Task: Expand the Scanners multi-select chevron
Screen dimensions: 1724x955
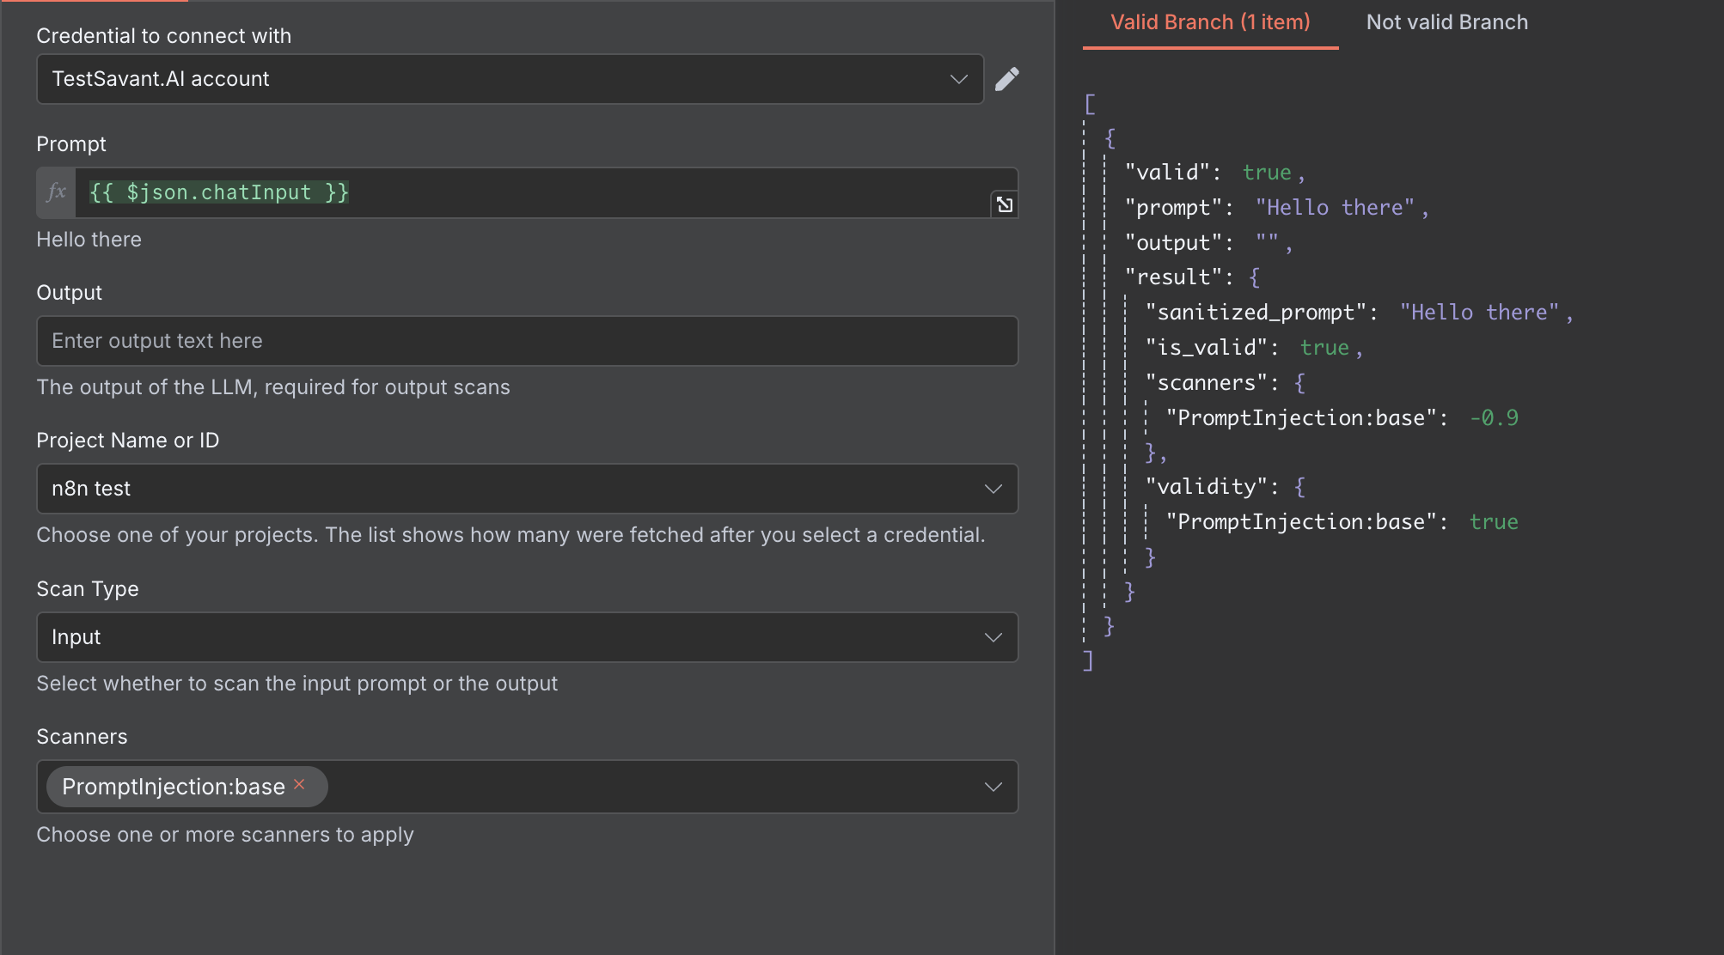Action: pyautogui.click(x=993, y=787)
